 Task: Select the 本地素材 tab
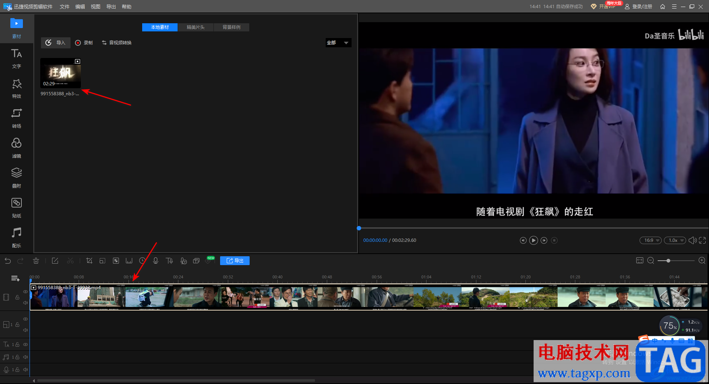tap(160, 27)
